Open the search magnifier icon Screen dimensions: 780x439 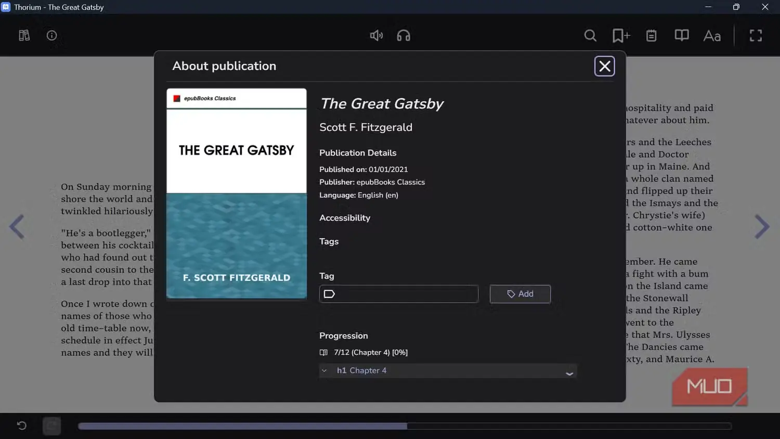pyautogui.click(x=590, y=35)
